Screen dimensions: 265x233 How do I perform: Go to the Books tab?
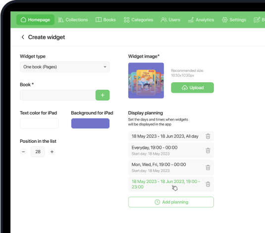pyautogui.click(x=106, y=20)
